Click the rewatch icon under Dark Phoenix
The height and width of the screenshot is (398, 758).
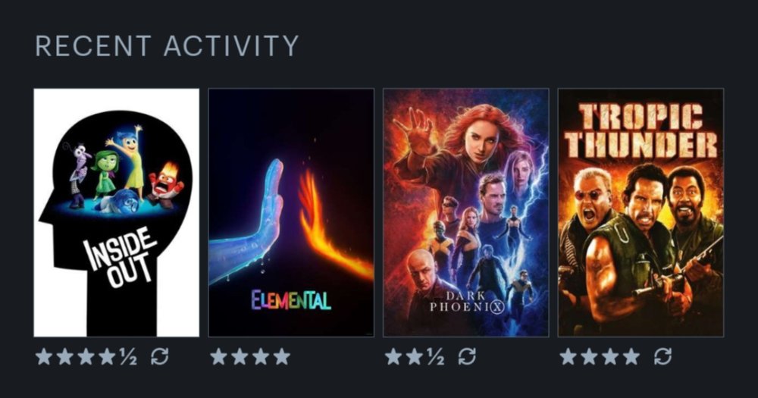click(x=467, y=357)
